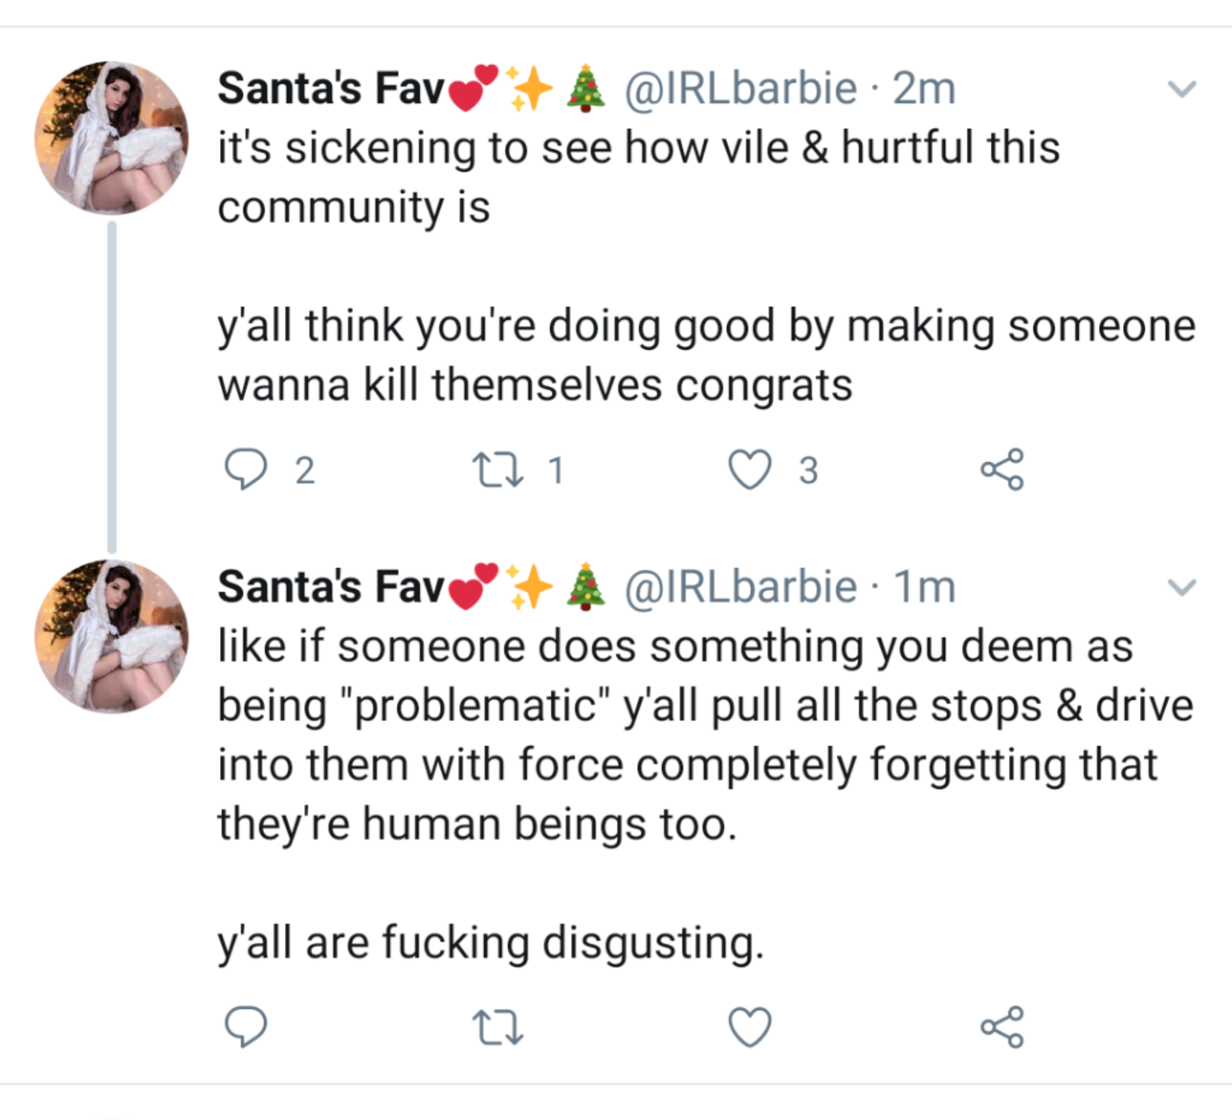Share the second tweet
The height and width of the screenshot is (1120, 1232).
(x=1002, y=1027)
